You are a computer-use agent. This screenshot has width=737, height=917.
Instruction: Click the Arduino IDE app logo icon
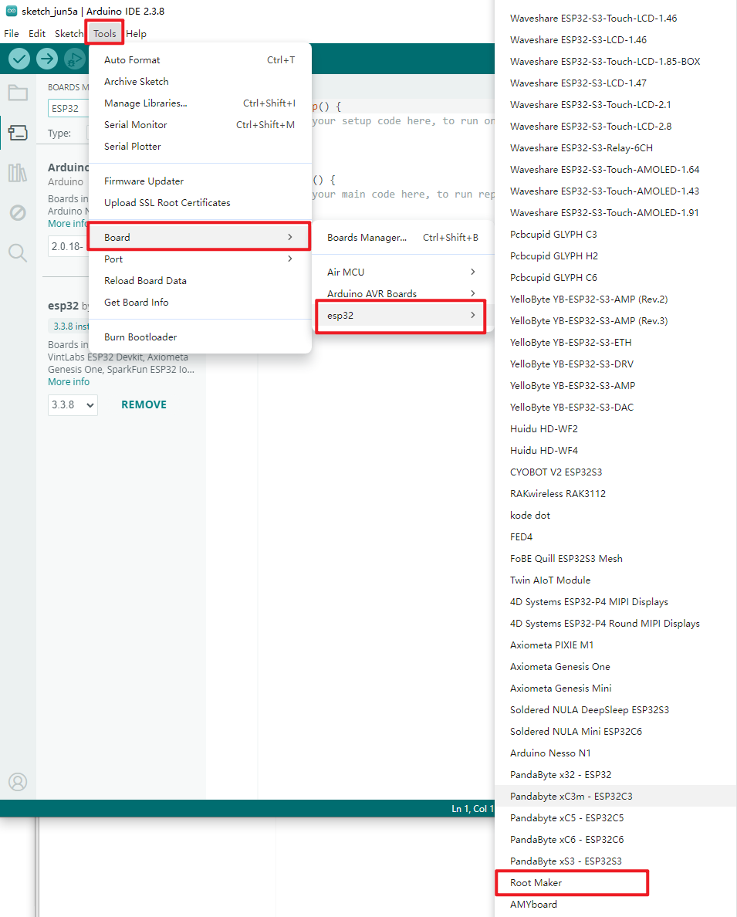(x=11, y=11)
